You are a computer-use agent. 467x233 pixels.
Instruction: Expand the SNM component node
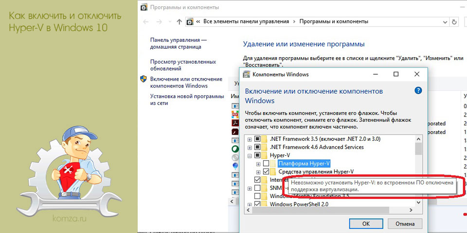(250, 188)
